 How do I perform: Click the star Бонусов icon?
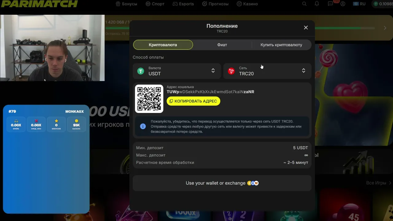[56, 121]
